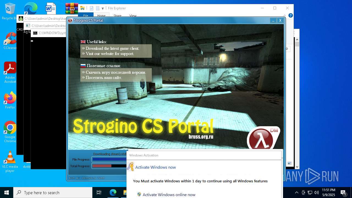Image resolution: width=352 pixels, height=198 pixels.
Task: Open the Home tab in File Explorer
Action: coord(101,15)
